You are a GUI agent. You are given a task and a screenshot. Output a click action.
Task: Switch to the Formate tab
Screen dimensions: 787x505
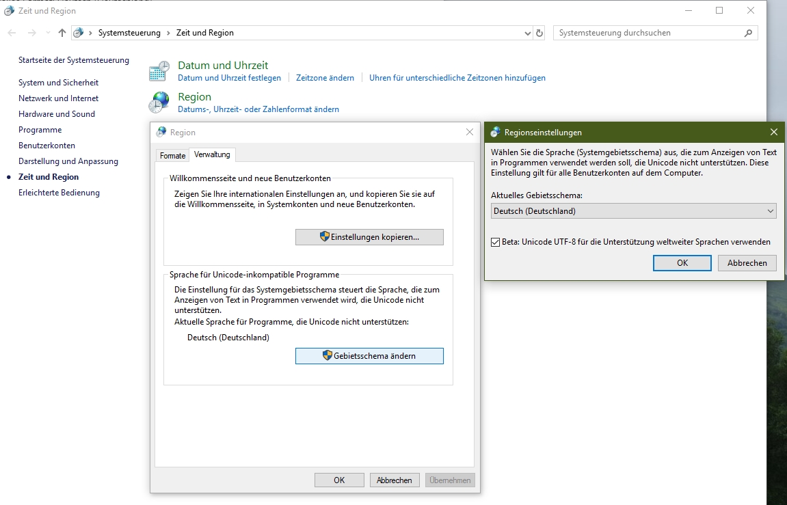(172, 156)
